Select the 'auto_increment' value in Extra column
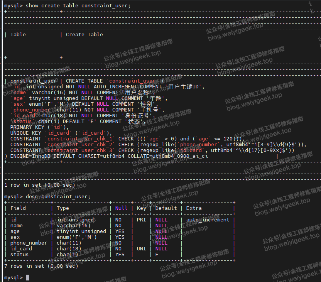 pyautogui.click(x=208, y=220)
